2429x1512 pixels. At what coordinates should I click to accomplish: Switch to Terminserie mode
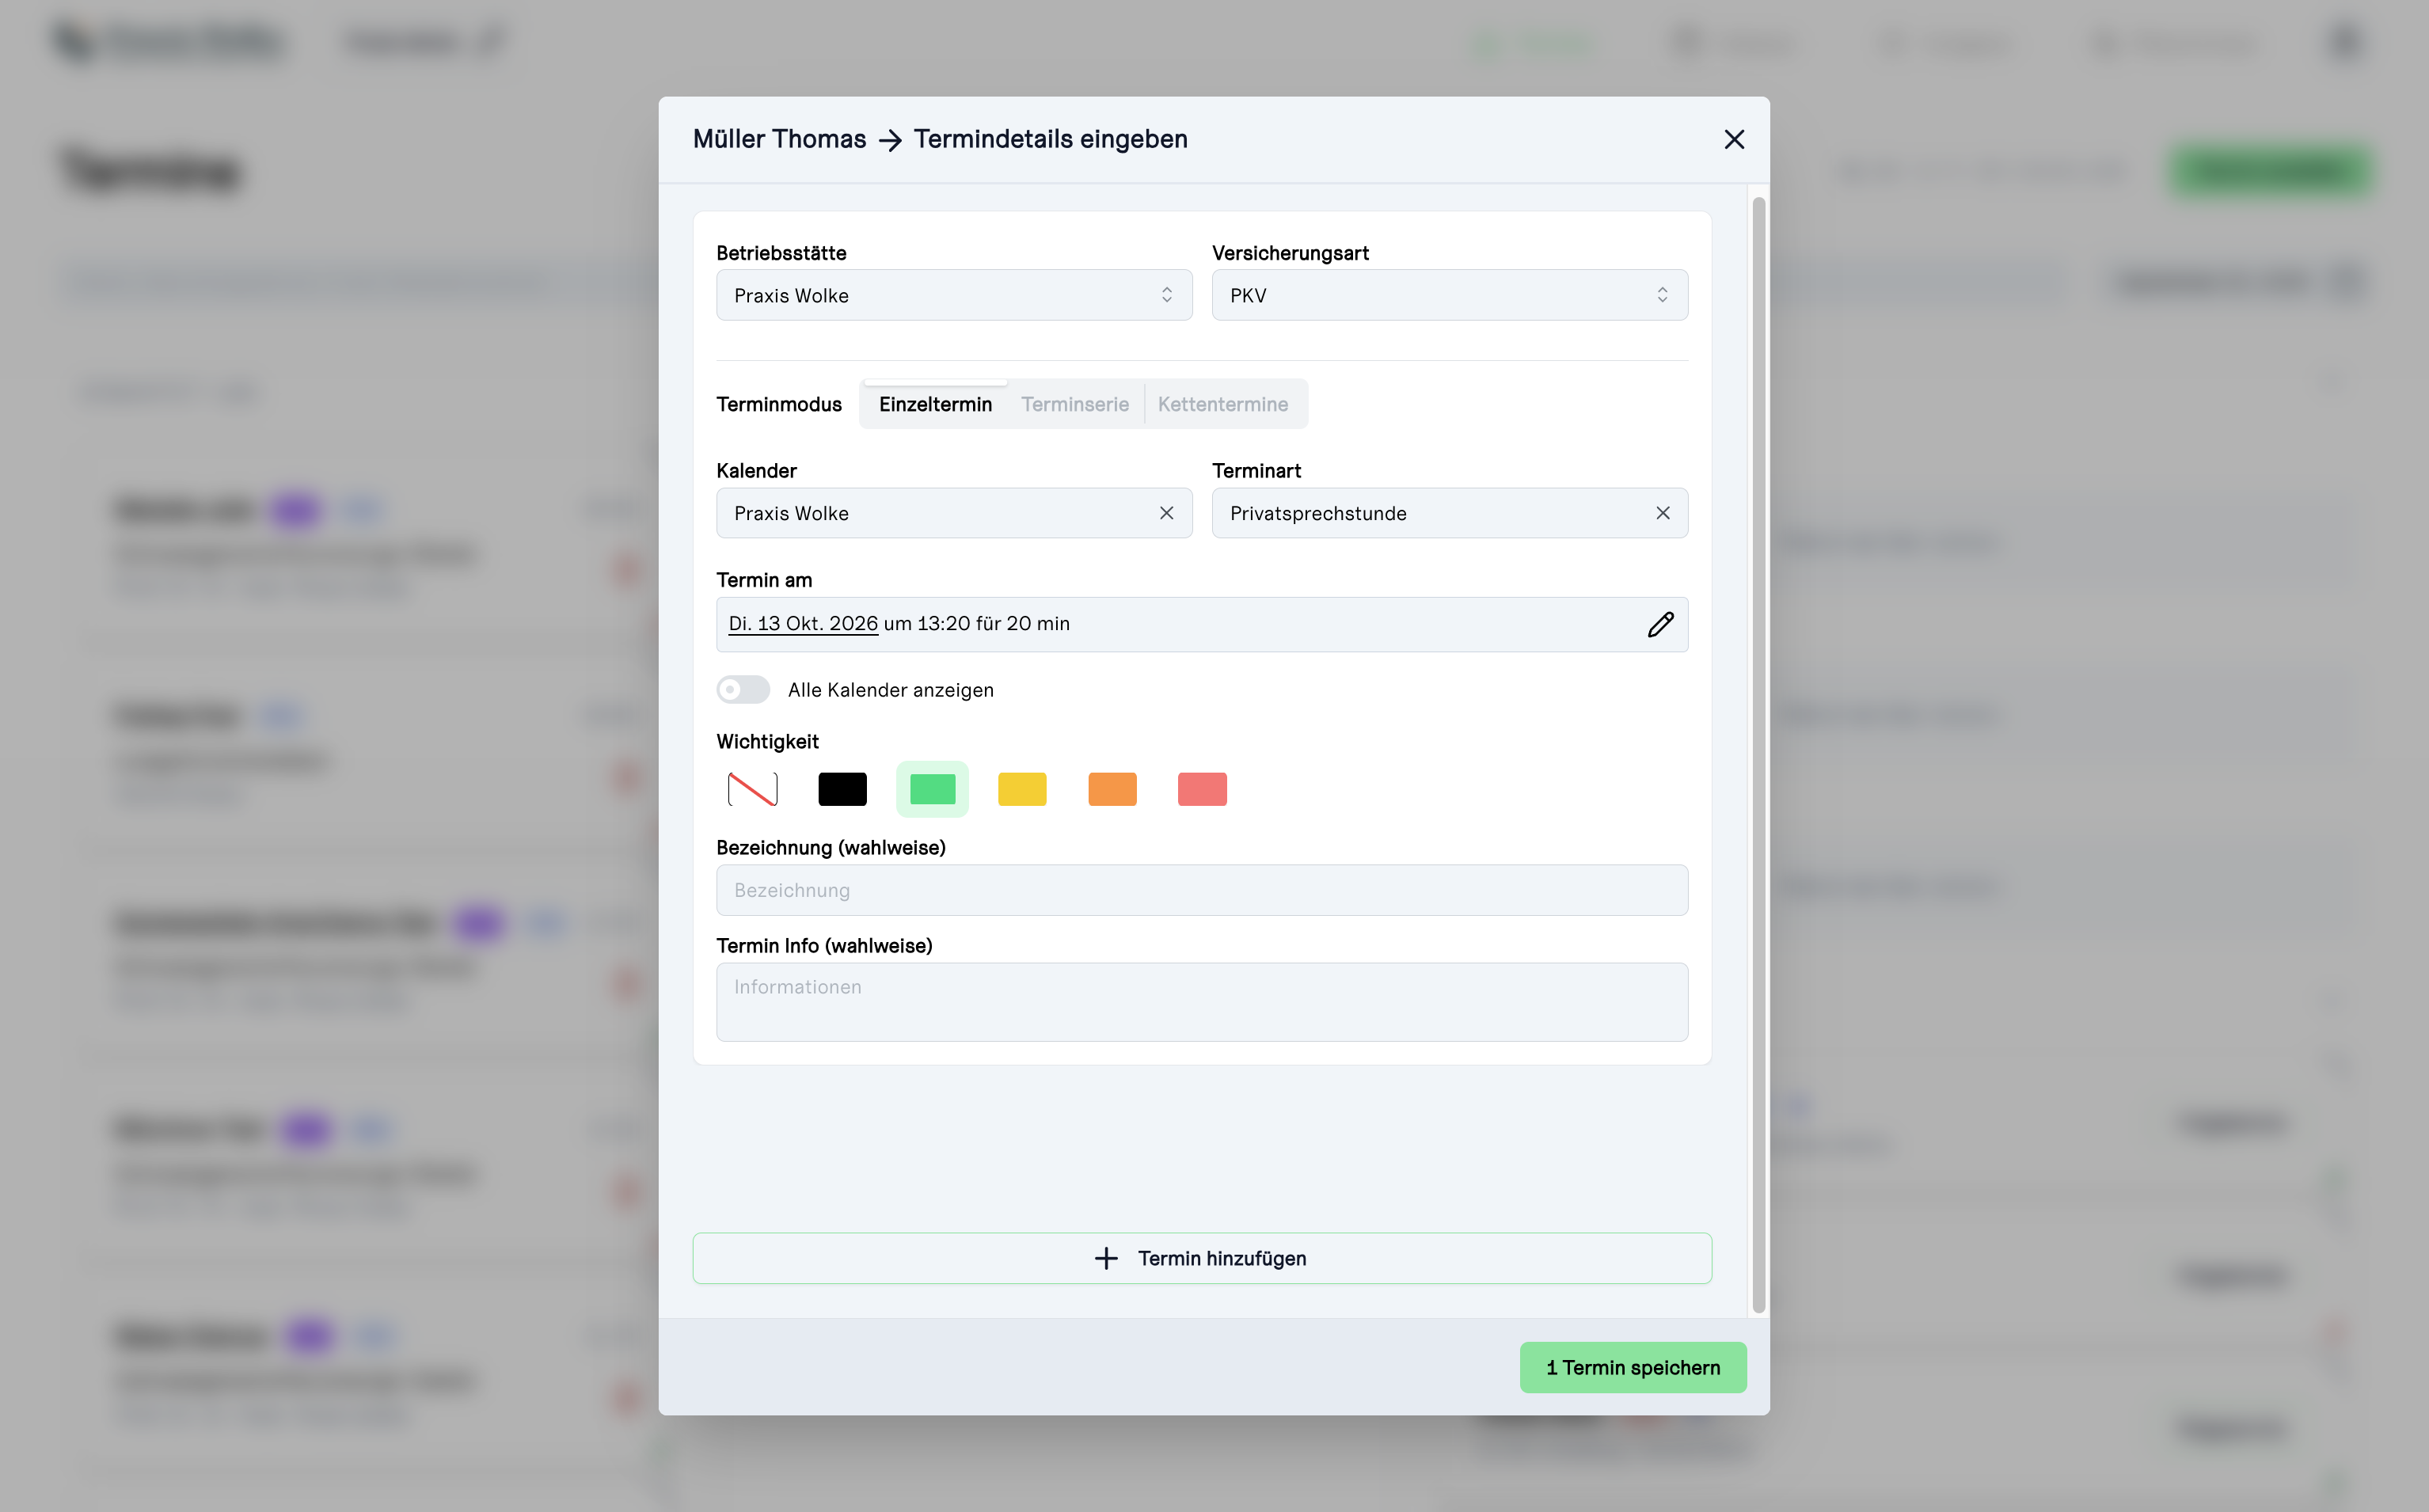pyautogui.click(x=1074, y=404)
